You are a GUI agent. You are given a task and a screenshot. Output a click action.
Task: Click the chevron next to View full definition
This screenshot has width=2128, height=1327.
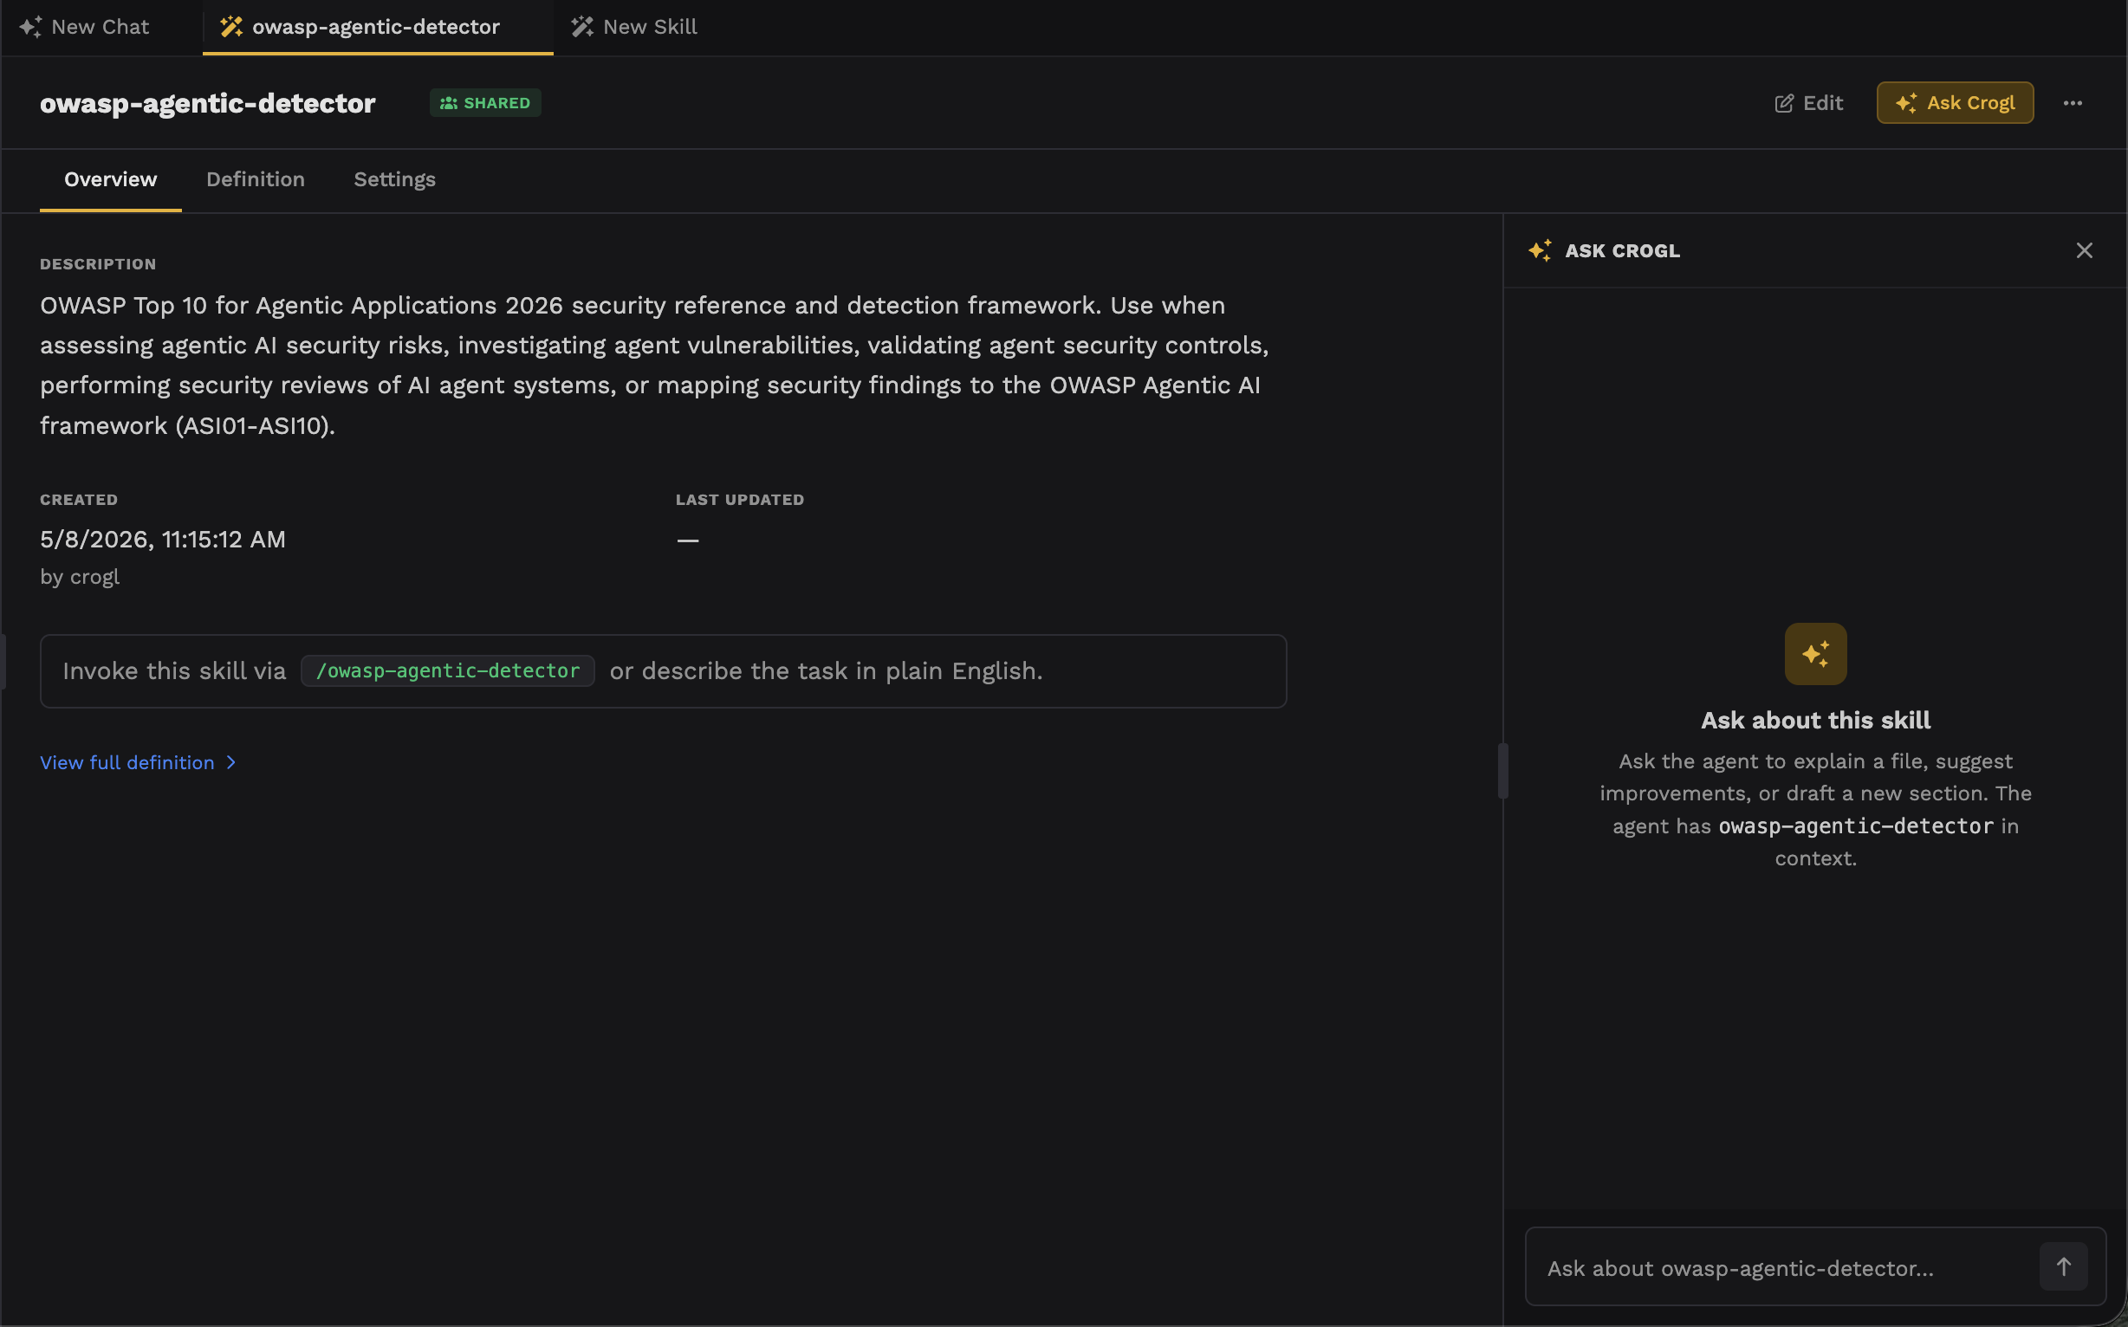tap(230, 762)
